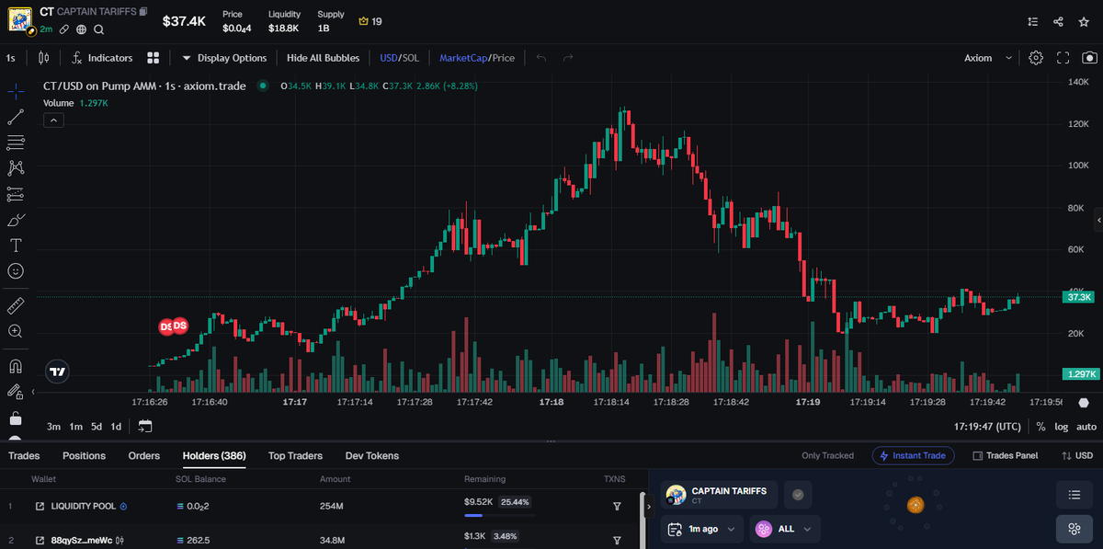Switch to the Dev Tokens tab
Image resolution: width=1103 pixels, height=549 pixels.
pos(372,455)
